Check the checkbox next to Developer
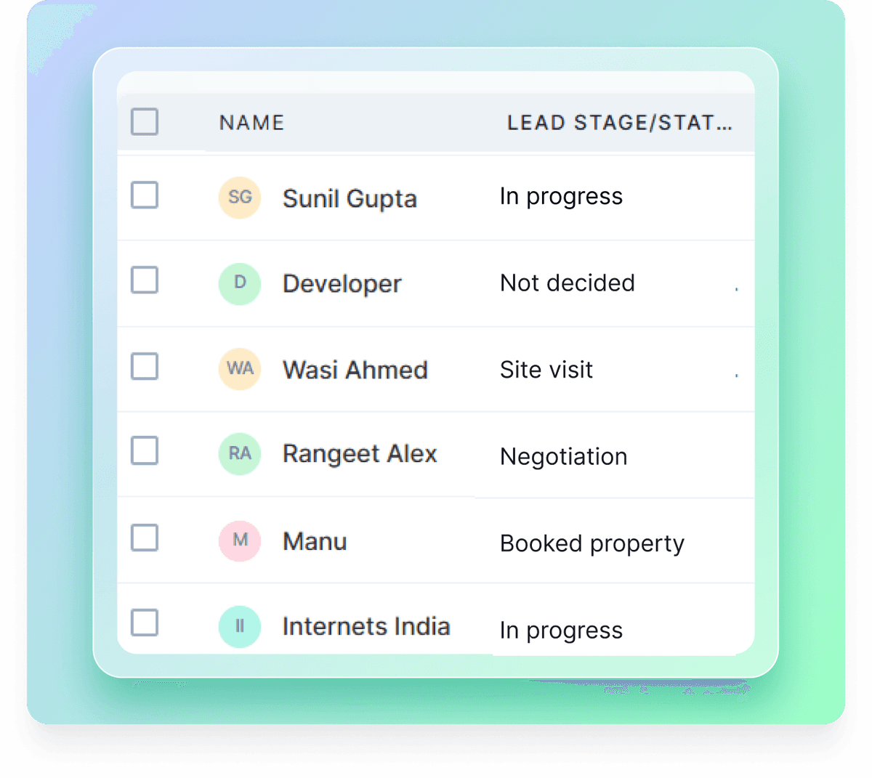The width and height of the screenshot is (872, 778). pos(144,279)
